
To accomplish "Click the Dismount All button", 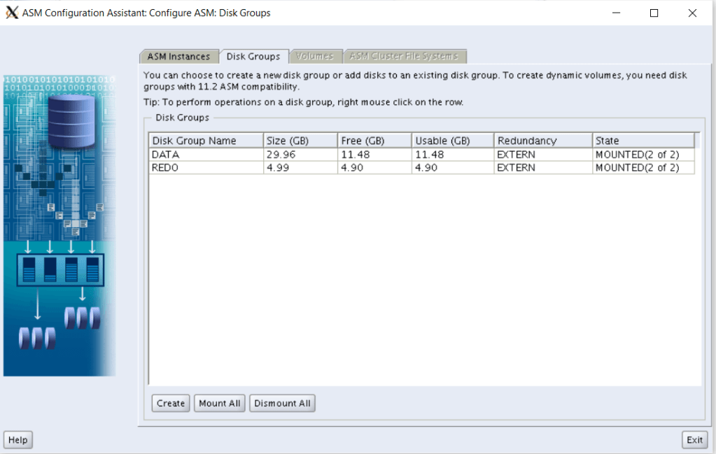I will pos(282,404).
